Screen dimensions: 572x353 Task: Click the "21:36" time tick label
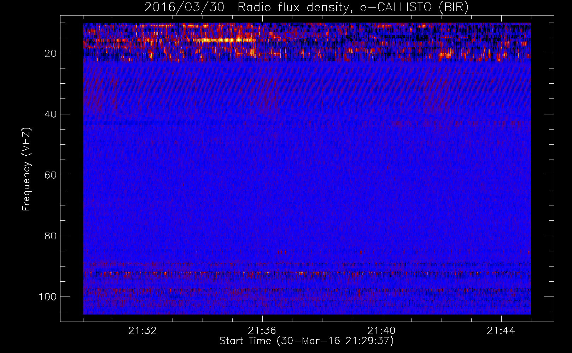pyautogui.click(x=262, y=331)
